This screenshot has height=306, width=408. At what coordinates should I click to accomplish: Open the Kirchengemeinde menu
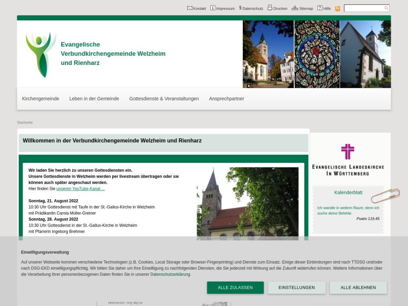click(x=40, y=99)
